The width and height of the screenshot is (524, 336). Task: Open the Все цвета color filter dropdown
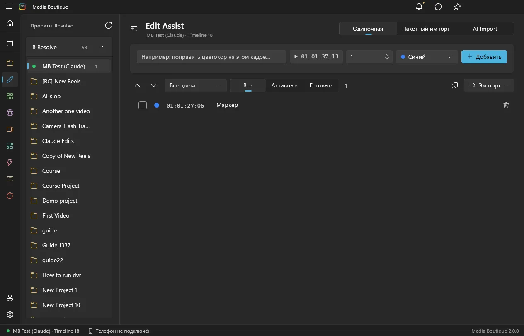[196, 85]
